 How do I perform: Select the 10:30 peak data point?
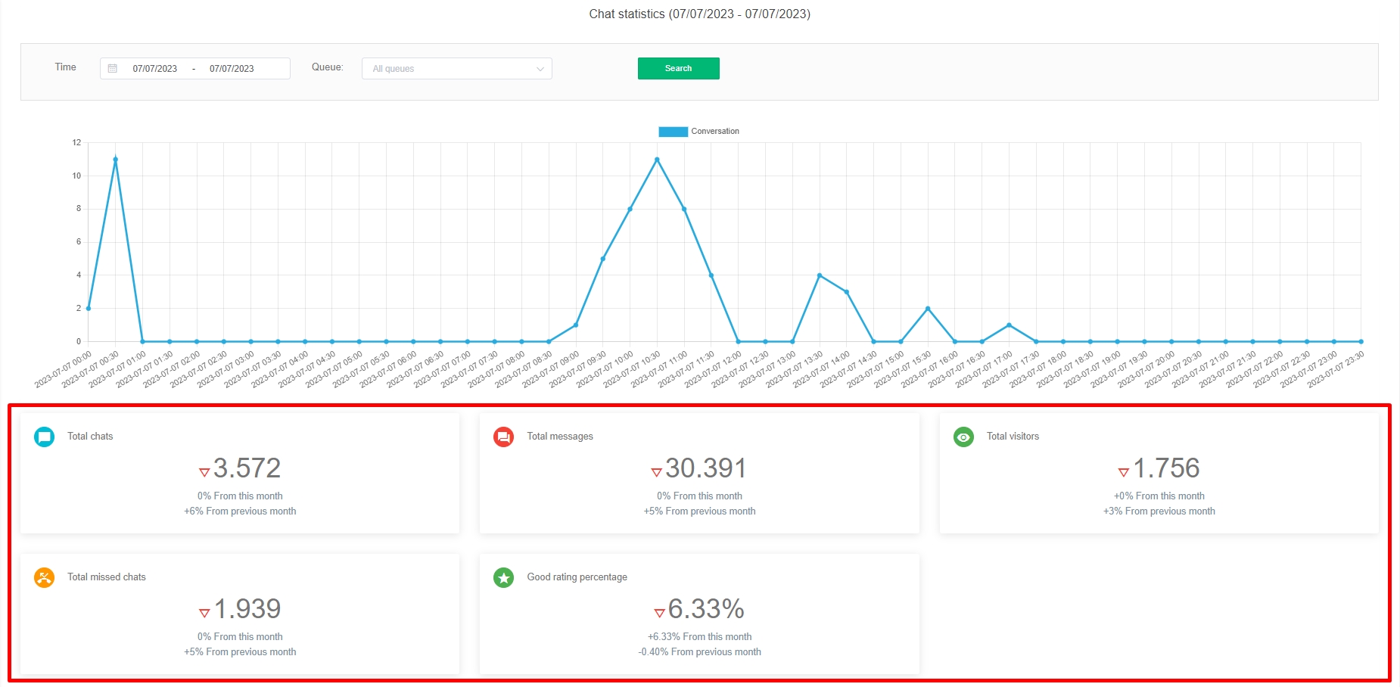(x=657, y=160)
